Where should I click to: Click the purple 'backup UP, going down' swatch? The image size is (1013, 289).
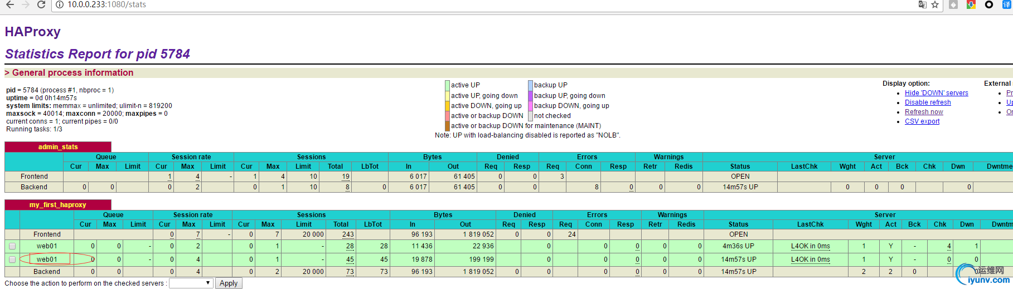(530, 96)
